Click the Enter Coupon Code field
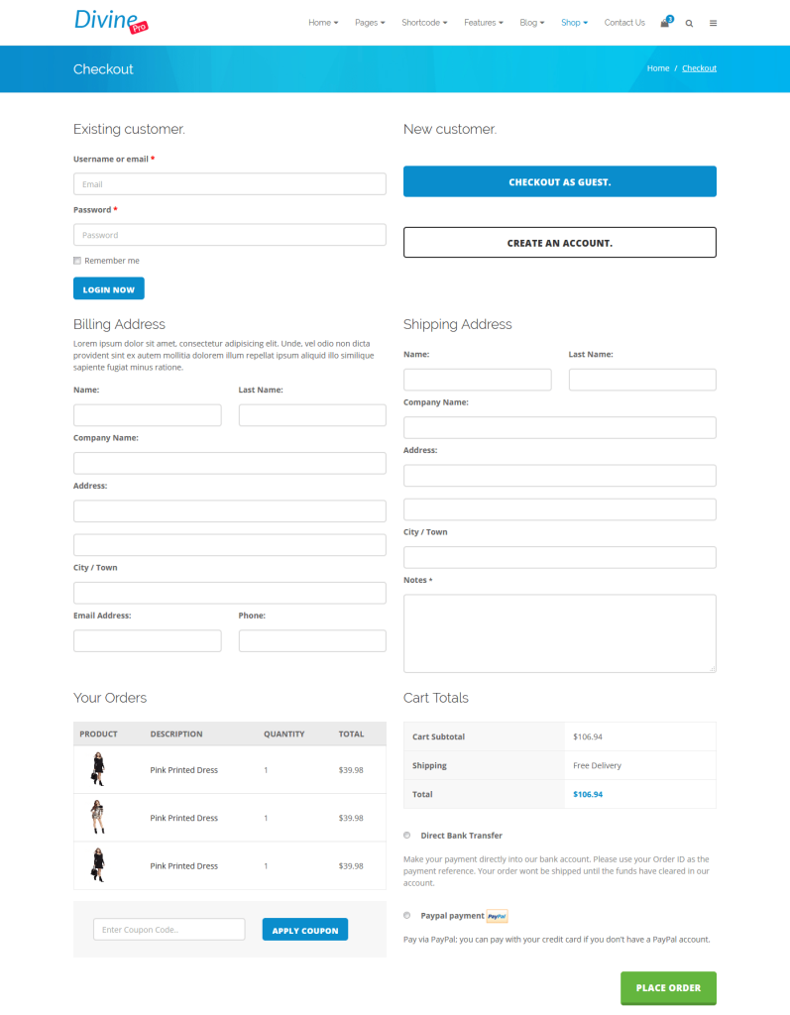This screenshot has height=1015, width=790. coord(169,929)
